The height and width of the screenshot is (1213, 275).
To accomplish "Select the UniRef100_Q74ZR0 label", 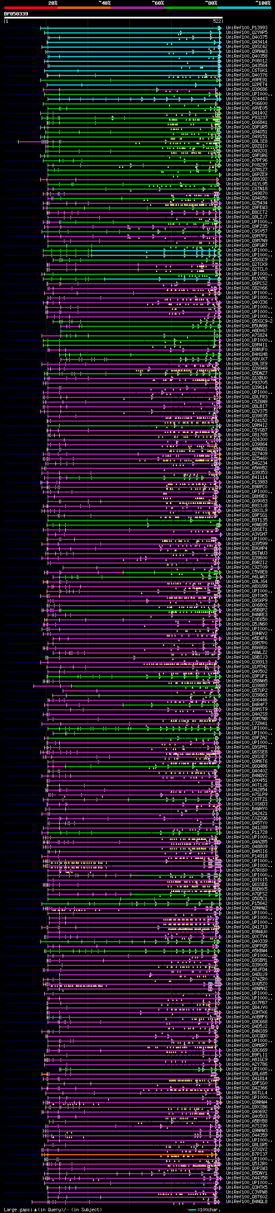I will tap(247, 979).
